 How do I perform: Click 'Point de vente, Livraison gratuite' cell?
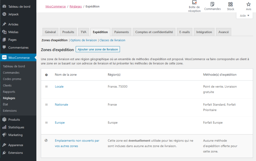pos(220,89)
